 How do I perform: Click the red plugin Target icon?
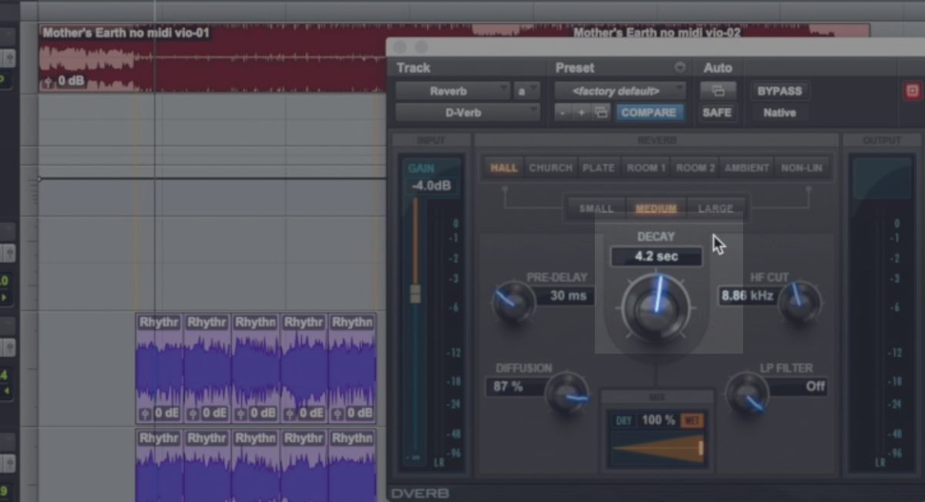(x=913, y=91)
